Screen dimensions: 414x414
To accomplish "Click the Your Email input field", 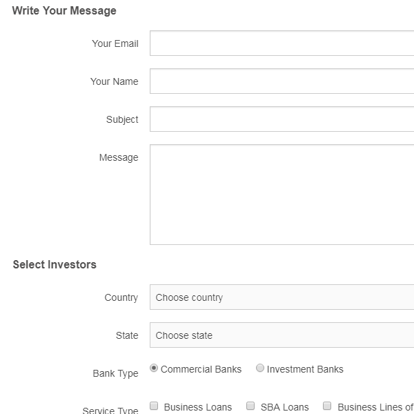I will [282, 43].
